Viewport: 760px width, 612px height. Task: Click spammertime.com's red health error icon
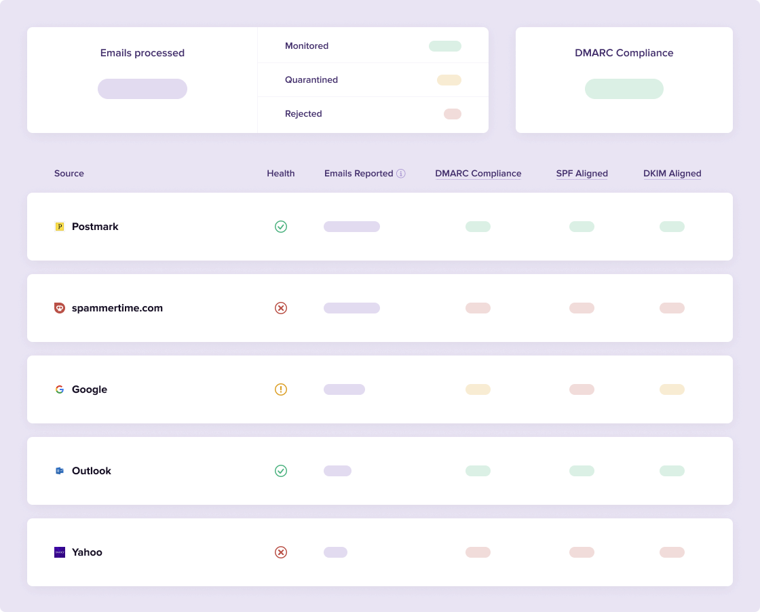(x=281, y=308)
